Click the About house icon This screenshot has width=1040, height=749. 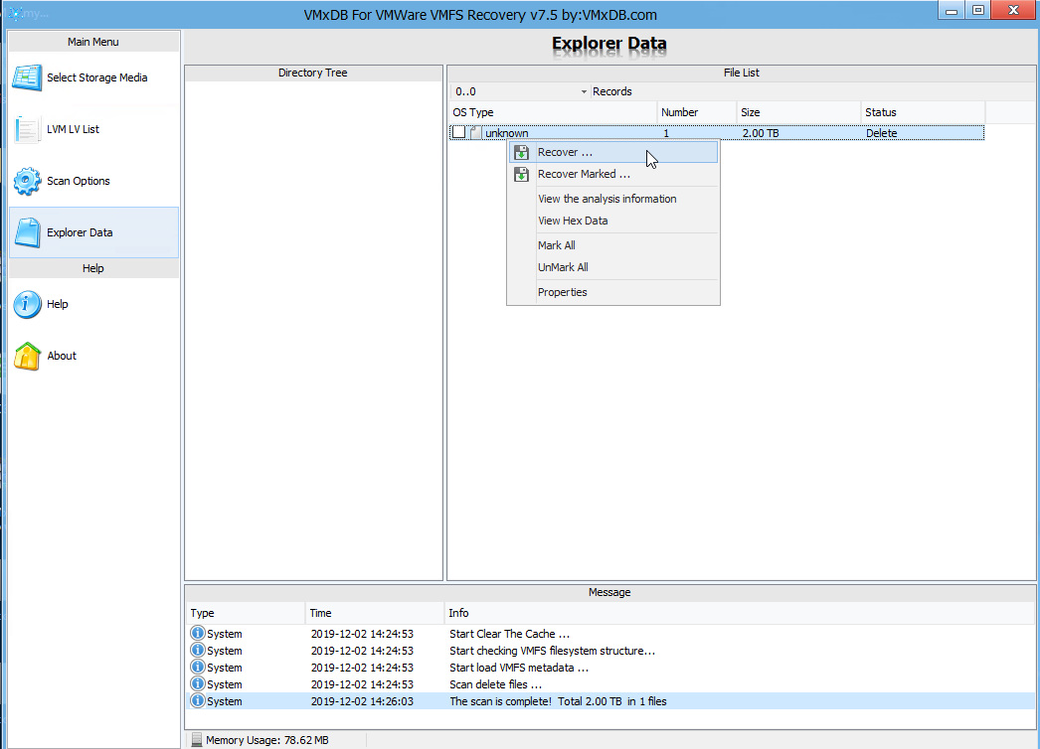pos(27,356)
